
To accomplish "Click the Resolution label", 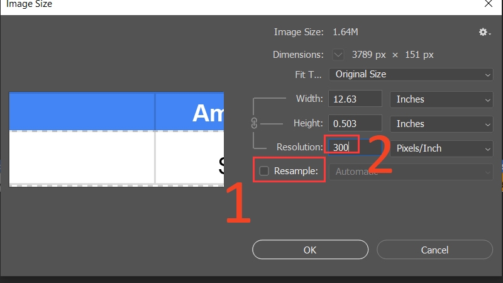I will pyautogui.click(x=300, y=147).
